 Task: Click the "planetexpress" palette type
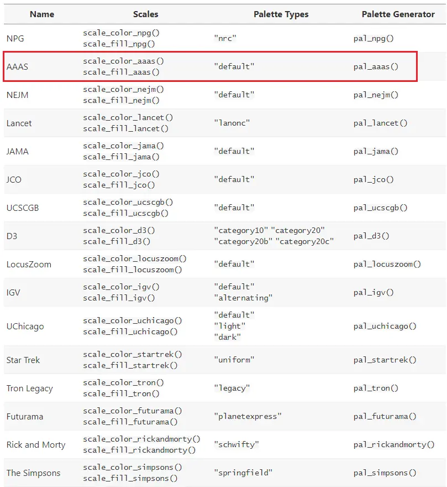pos(248,417)
